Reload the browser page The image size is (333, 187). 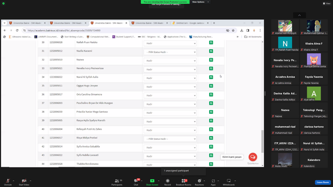coord(17,31)
